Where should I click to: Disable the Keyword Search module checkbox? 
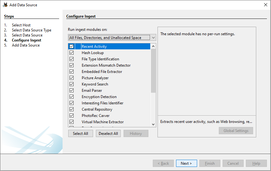pyautogui.click(x=71, y=84)
